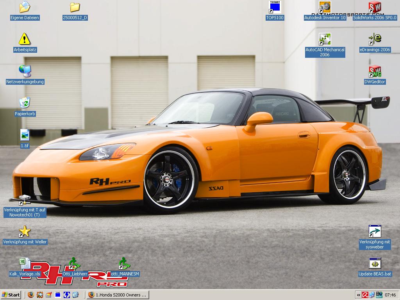
Task: Select the eDrawings 2006 desktop icon
Action: tap(375, 39)
